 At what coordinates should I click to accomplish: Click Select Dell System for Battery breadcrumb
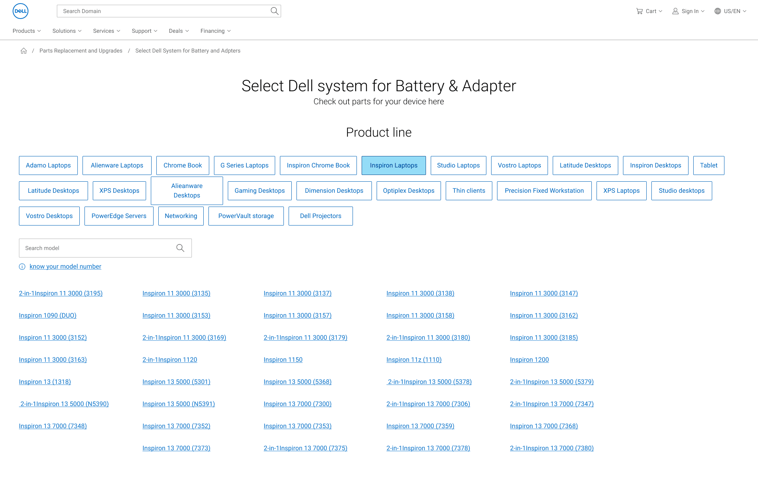point(188,51)
